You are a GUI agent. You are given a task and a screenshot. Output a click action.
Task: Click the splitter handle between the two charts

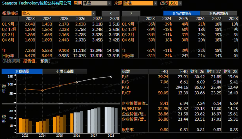(x=60, y=104)
